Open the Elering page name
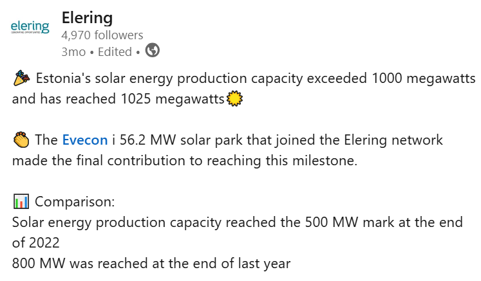Screen dimensions: 481x281 pyautogui.click(x=87, y=17)
